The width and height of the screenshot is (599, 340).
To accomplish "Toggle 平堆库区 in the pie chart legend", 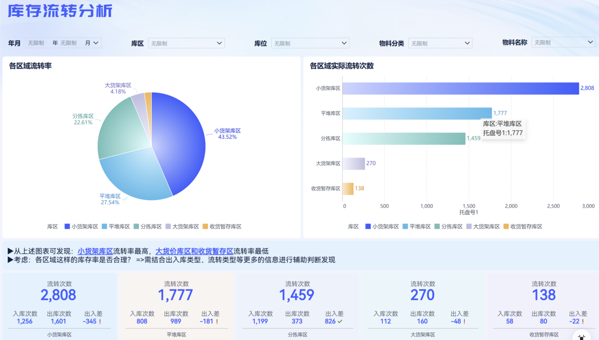I will (116, 227).
